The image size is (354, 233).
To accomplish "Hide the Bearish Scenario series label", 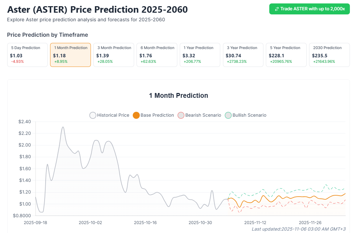I will pos(203,115).
